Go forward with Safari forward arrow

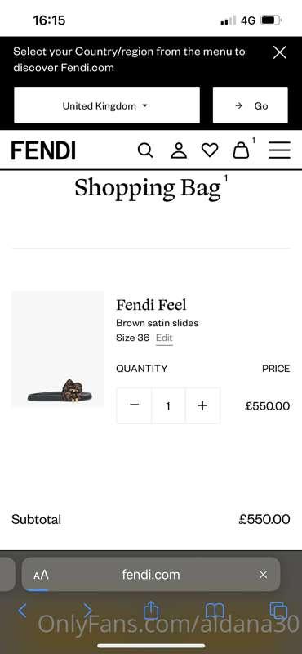tap(87, 611)
